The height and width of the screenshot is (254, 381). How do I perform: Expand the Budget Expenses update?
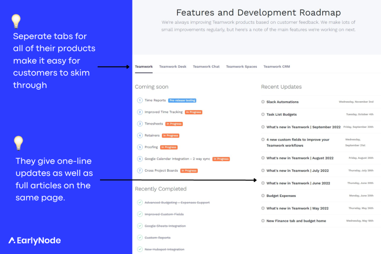pos(263,196)
